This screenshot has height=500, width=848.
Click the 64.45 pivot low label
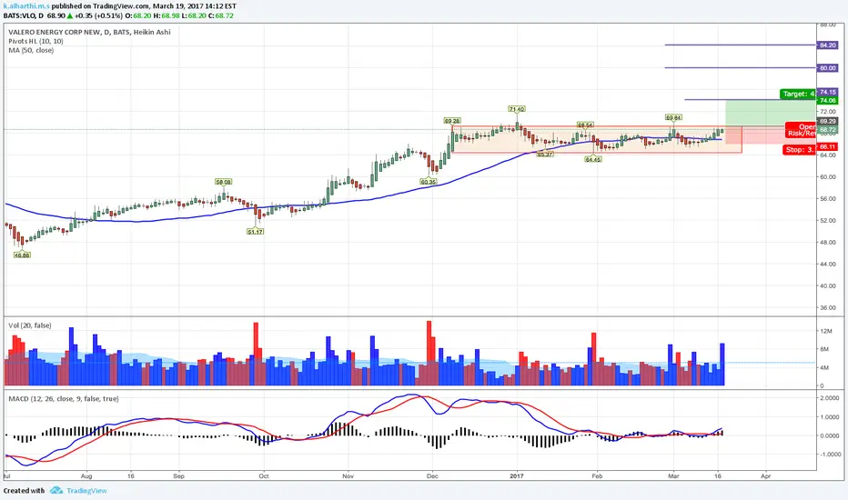593,159
